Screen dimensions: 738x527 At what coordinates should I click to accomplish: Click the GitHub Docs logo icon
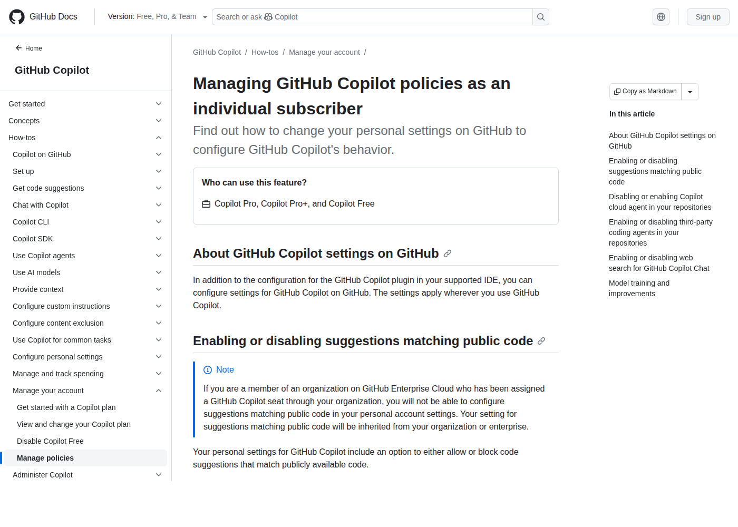pos(16,16)
